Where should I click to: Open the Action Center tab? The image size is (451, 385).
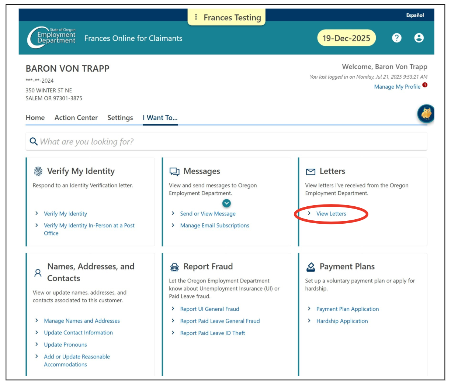76,118
